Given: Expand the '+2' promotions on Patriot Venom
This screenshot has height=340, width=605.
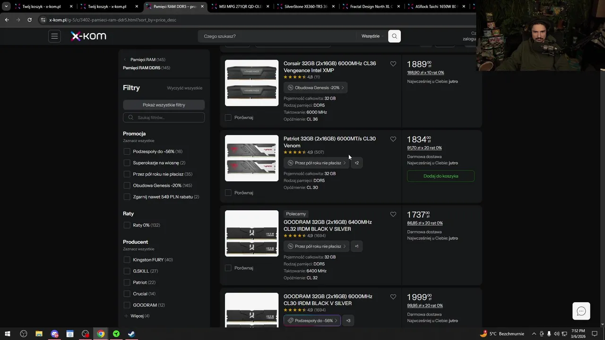Looking at the screenshot, I should tap(356, 163).
